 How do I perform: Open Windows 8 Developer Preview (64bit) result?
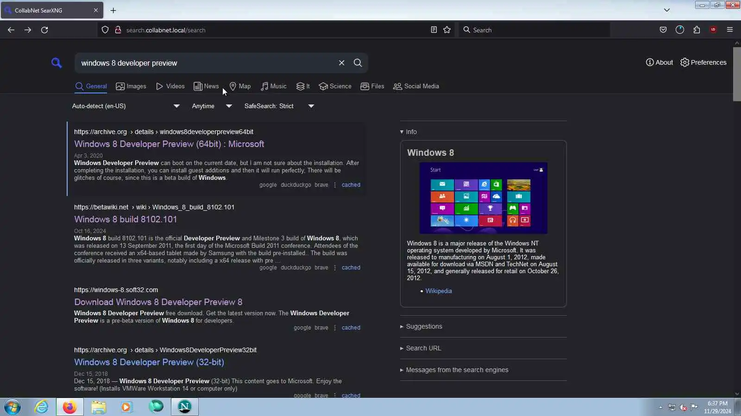[169, 144]
